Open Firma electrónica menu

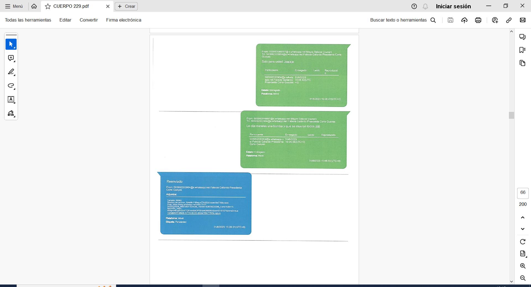tap(124, 20)
